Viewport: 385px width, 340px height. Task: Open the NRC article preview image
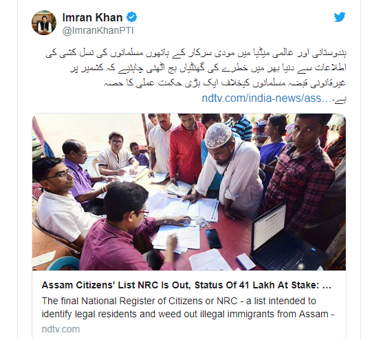click(189, 192)
